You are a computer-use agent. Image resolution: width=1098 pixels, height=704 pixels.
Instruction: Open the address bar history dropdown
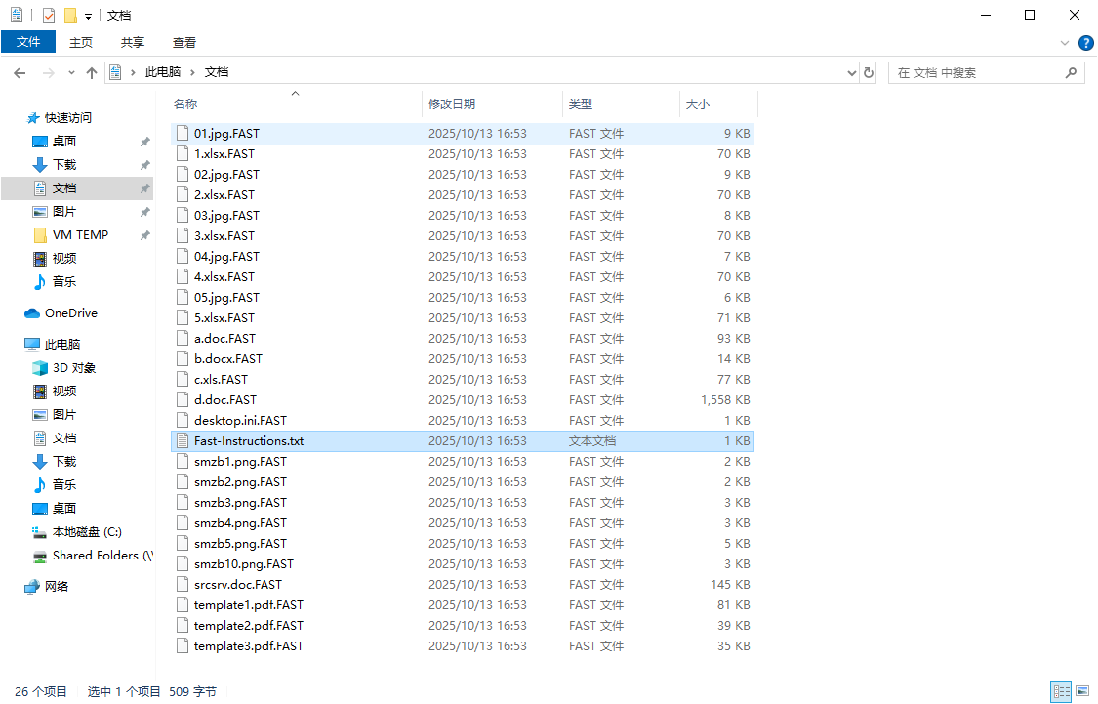(x=851, y=73)
